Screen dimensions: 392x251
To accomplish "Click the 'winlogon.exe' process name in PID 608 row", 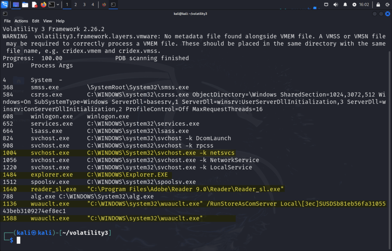I will (52, 116).
